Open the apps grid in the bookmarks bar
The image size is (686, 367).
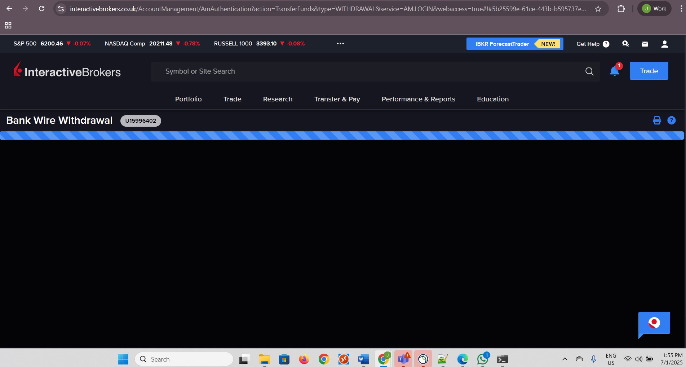point(8,25)
